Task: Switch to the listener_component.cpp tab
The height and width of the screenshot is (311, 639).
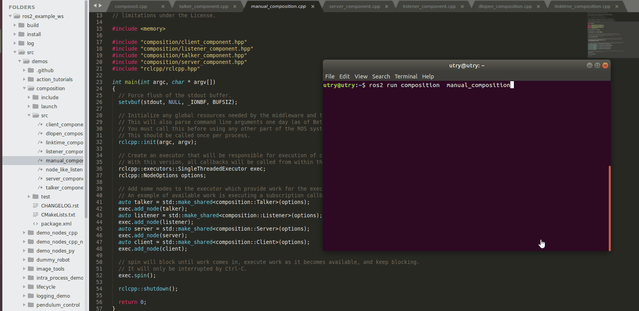Action: 429,6
